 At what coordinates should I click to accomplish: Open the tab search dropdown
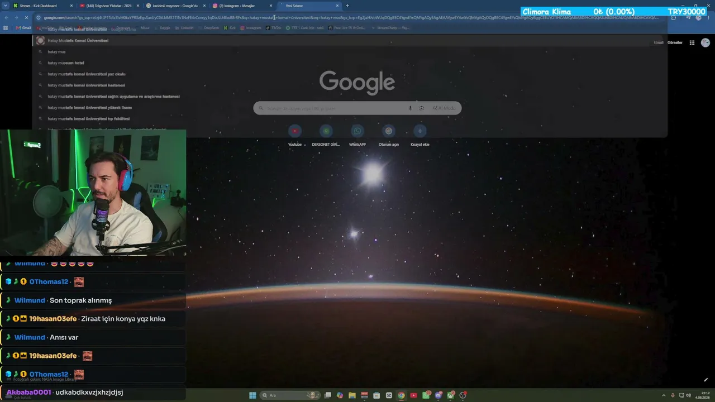coord(5,6)
